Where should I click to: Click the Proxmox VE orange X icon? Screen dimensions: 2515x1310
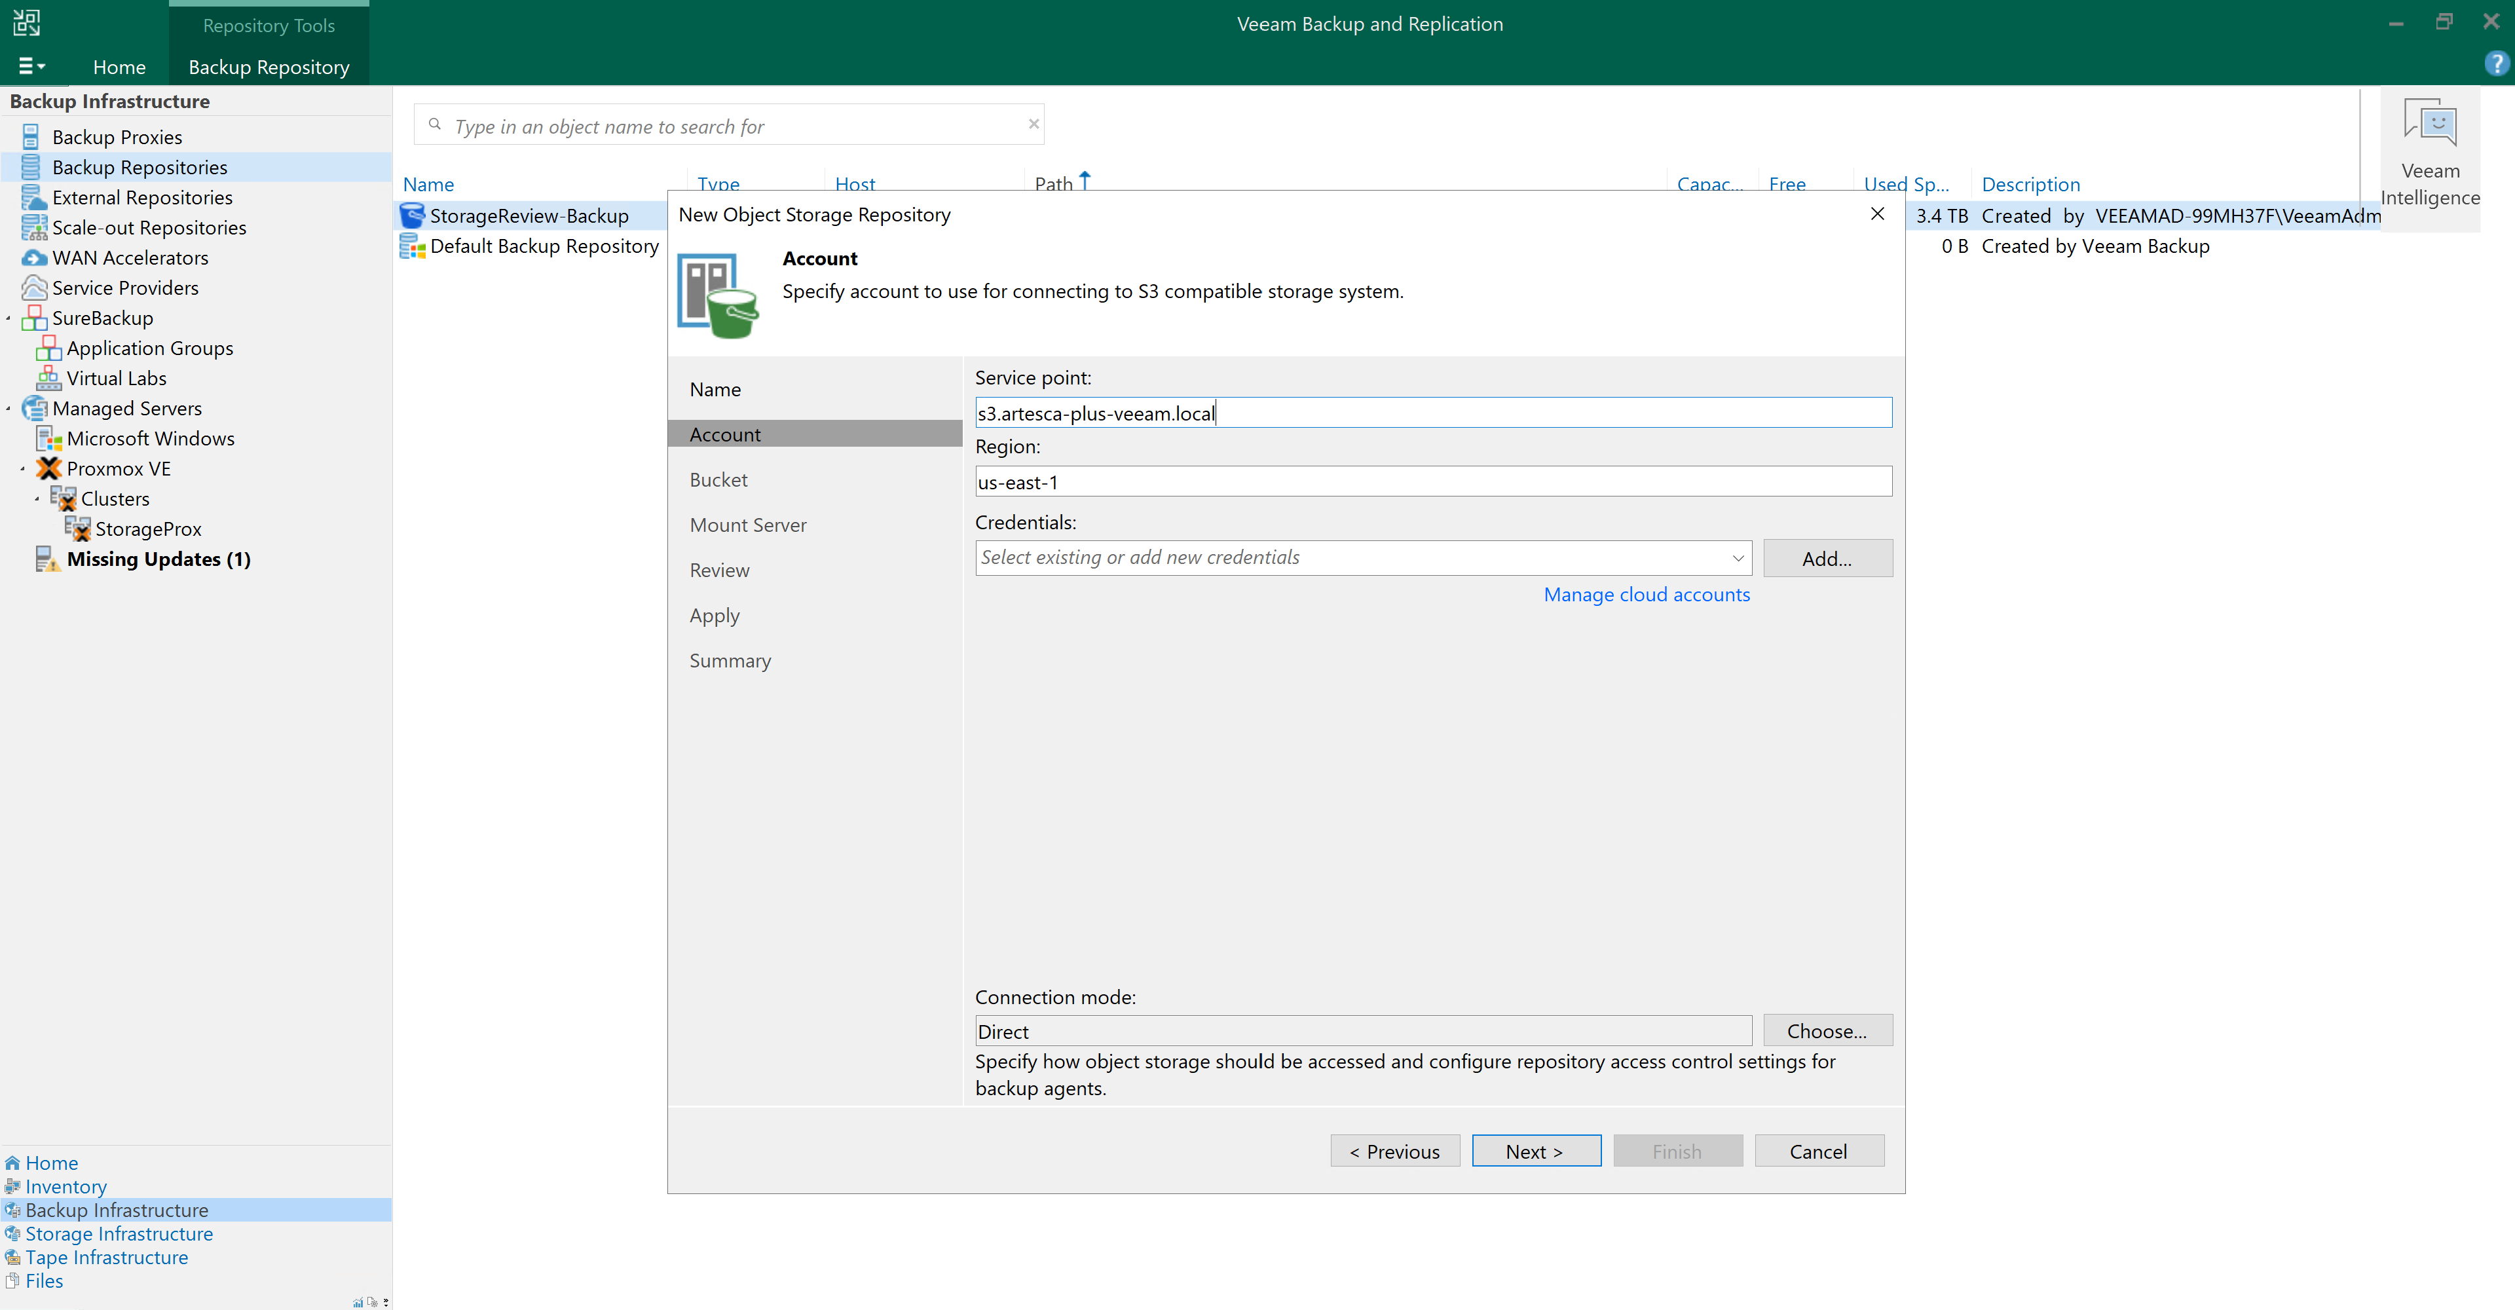[49, 468]
